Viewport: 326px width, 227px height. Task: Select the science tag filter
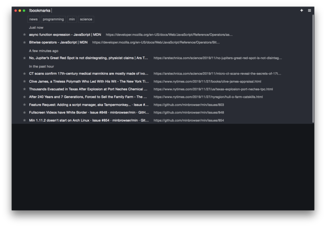pyautogui.click(x=86, y=19)
